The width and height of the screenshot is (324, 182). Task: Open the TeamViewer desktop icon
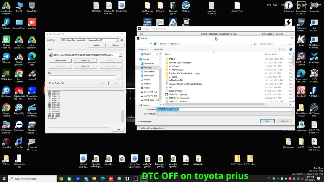pos(19,126)
